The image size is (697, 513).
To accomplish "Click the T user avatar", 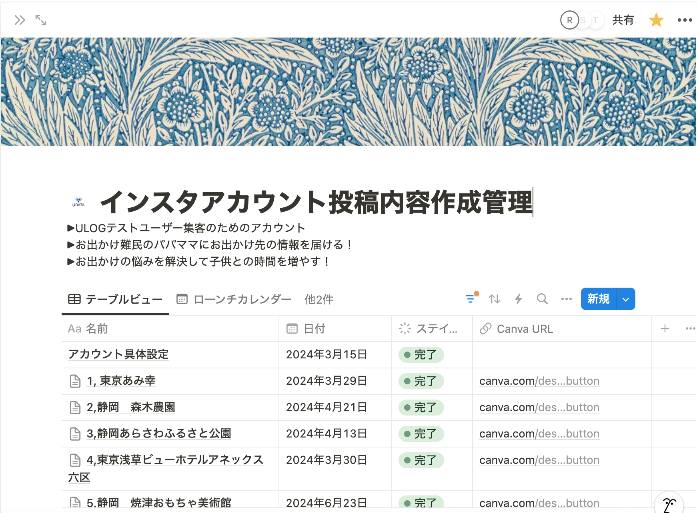I will tap(596, 20).
